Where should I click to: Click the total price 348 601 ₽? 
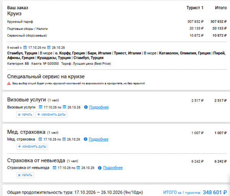215,192
